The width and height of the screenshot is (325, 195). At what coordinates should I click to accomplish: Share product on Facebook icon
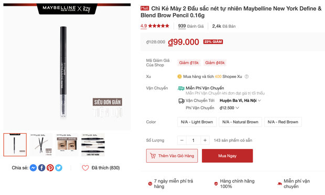point(41,168)
